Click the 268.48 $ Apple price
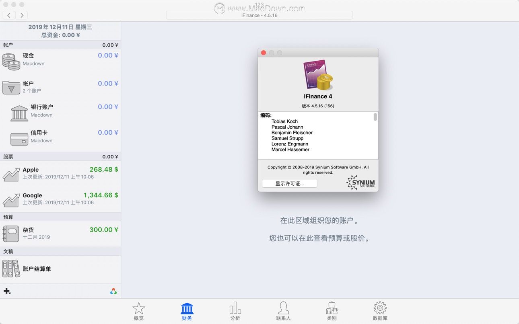Viewport: 519px width, 324px height. [104, 170]
